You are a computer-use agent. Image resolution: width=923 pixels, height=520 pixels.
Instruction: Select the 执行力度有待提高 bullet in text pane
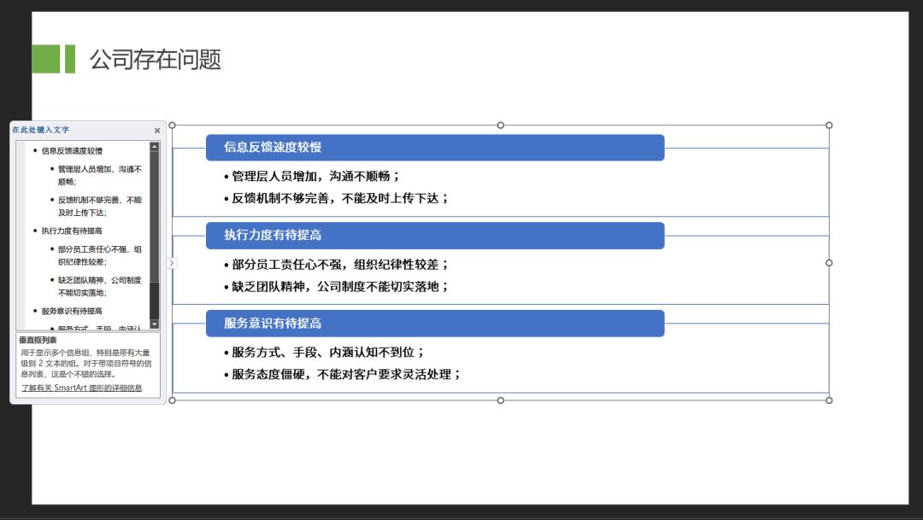coord(71,230)
